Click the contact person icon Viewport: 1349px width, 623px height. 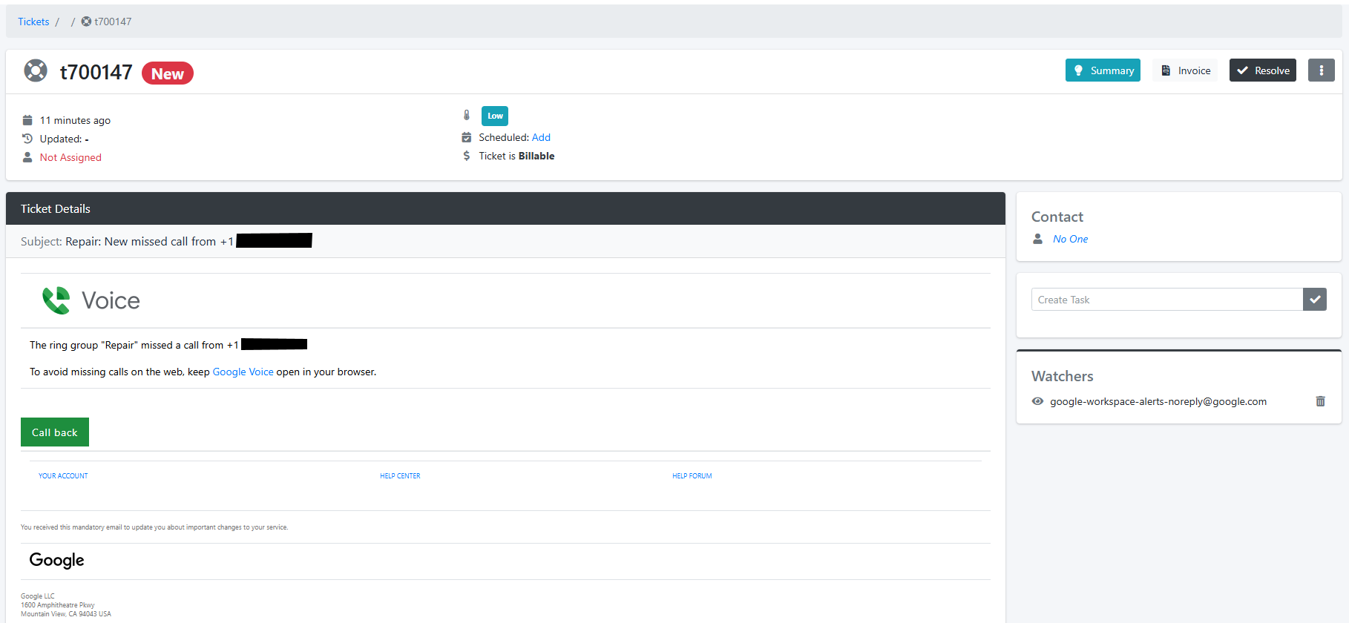(1037, 239)
